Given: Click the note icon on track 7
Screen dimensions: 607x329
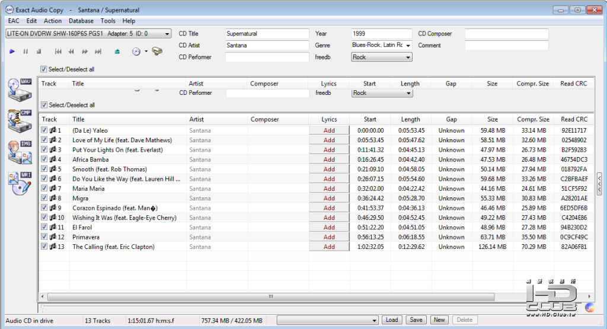Looking at the screenshot, I should 53,188.
